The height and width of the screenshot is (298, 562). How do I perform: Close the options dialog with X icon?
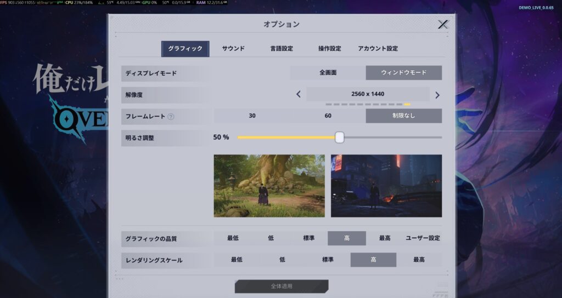(443, 24)
